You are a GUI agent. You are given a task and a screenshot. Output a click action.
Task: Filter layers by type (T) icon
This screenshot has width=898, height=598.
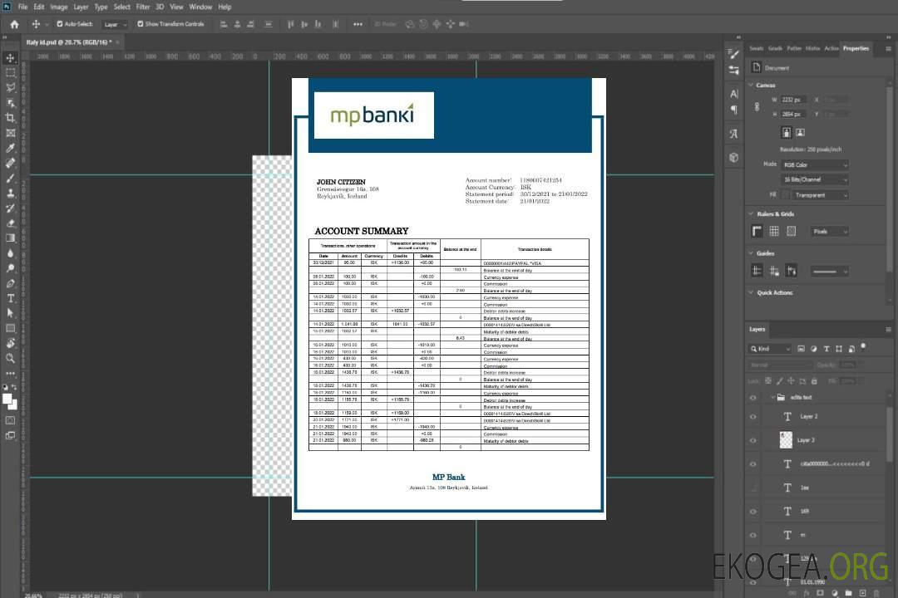point(825,349)
